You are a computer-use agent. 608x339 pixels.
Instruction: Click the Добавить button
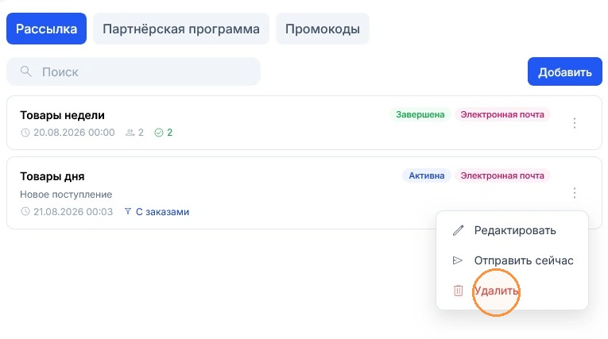point(564,71)
